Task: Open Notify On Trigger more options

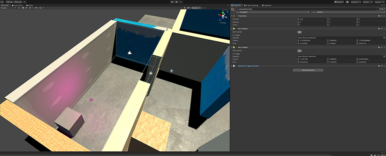Action: point(384,66)
